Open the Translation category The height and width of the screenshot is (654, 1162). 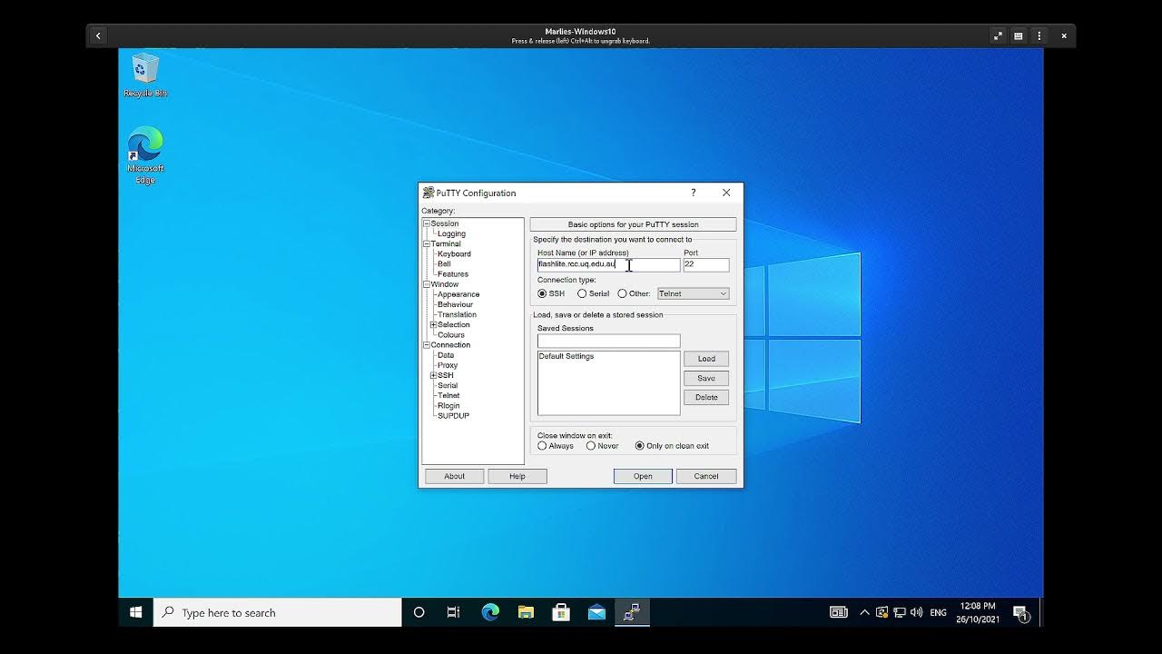coord(457,314)
